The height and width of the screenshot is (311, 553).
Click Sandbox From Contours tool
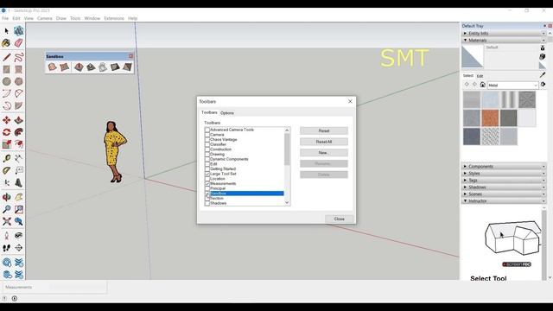point(52,67)
